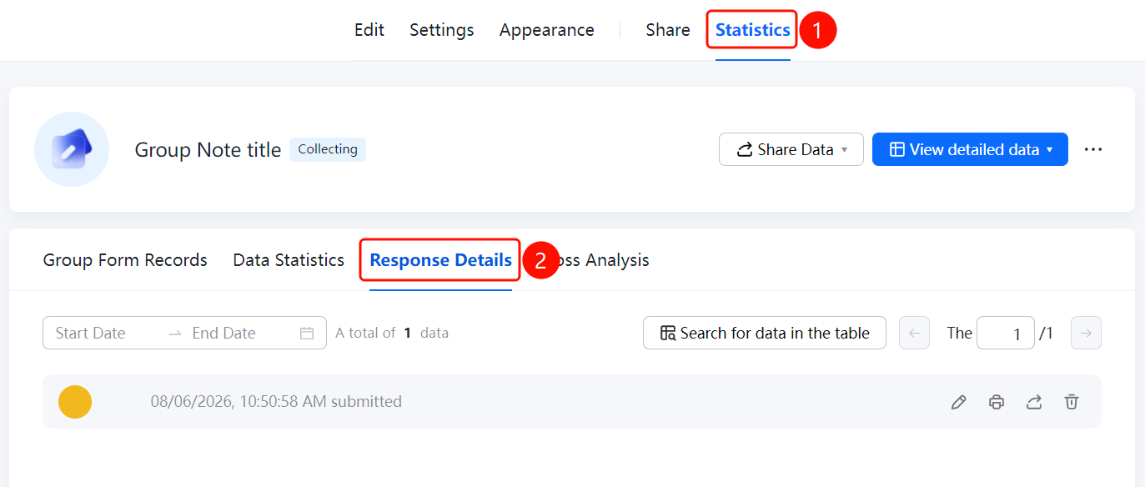
Task: Expand the Share Data dropdown
Action: pos(791,149)
